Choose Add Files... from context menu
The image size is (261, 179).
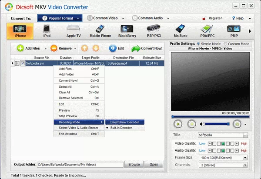[79, 69]
